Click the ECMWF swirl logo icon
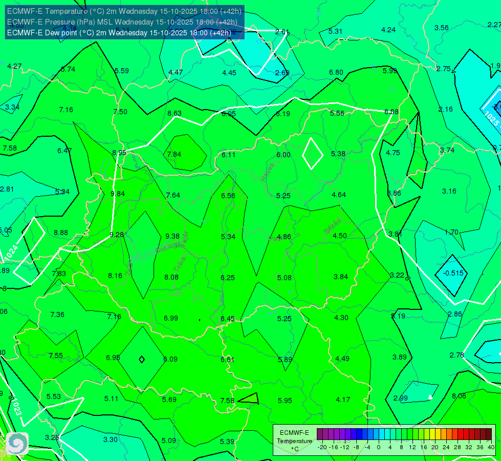 click(x=17, y=444)
